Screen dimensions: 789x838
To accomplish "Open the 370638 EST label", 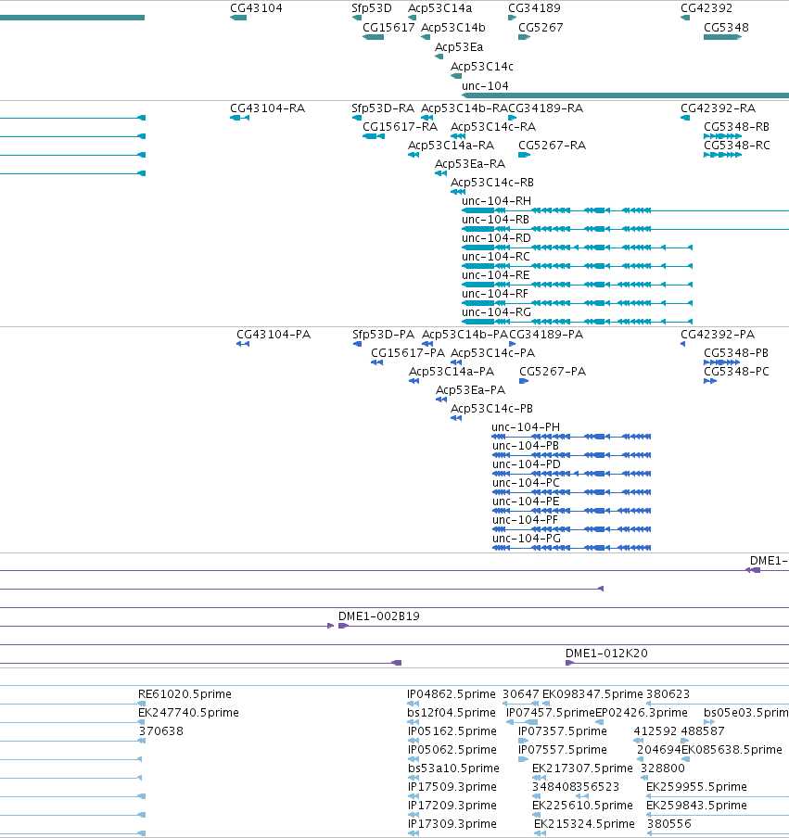I will tap(161, 731).
